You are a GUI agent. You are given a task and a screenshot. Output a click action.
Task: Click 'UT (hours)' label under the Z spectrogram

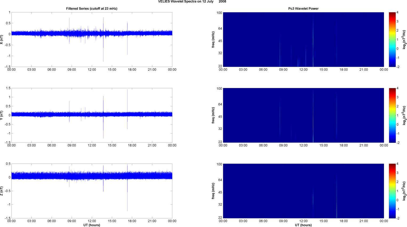click(x=303, y=225)
